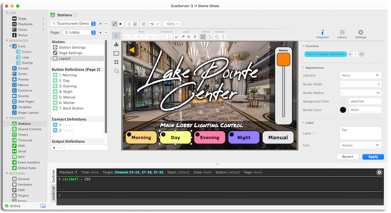The height and width of the screenshot is (213, 391).
Task: Click the sidebar layout icon near Active
Action: coord(43,206)
